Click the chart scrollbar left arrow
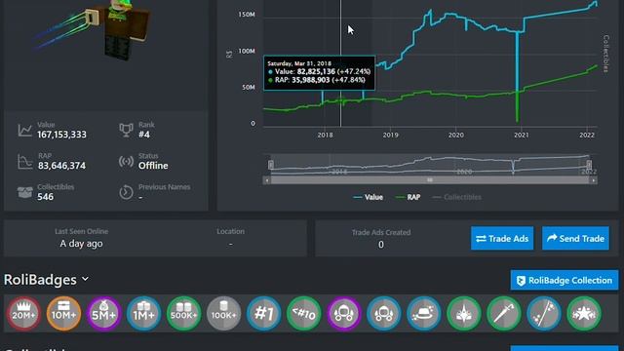 coord(266,180)
